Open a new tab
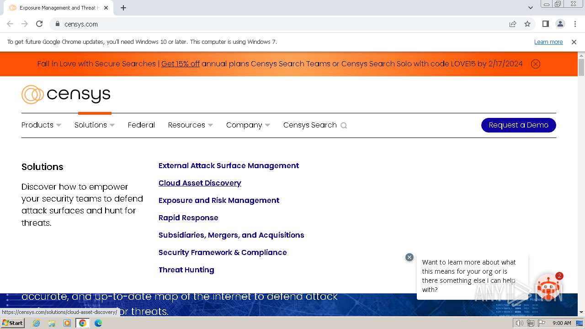Image resolution: width=585 pixels, height=329 pixels. (x=123, y=8)
